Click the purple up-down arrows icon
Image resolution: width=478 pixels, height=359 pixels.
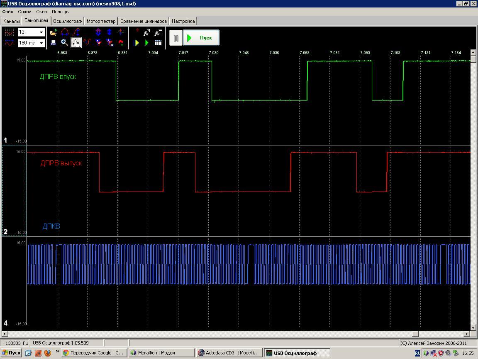click(98, 32)
